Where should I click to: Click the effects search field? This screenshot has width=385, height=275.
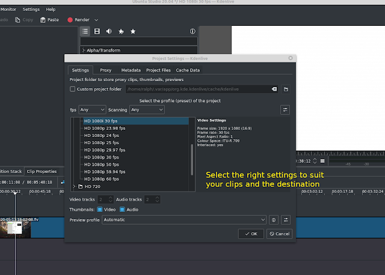(x=139, y=41)
